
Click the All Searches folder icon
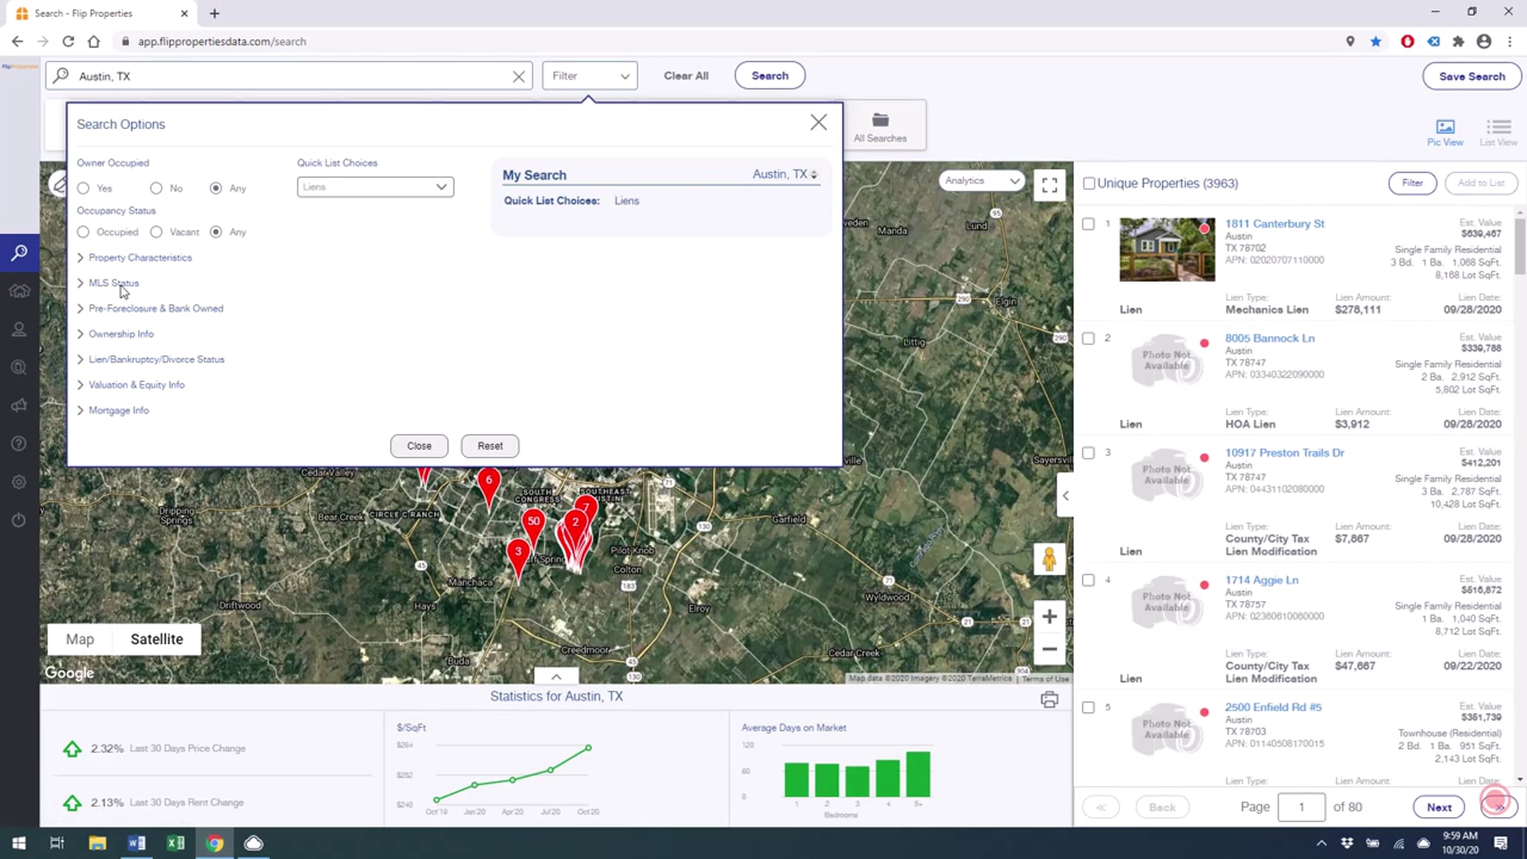880,120
